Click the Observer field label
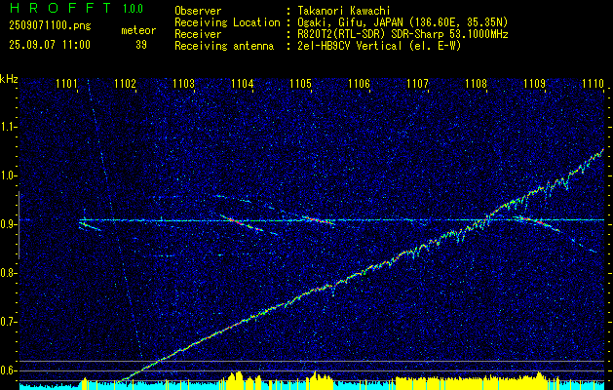Viewport: 613px width, 390px height. [x=198, y=11]
